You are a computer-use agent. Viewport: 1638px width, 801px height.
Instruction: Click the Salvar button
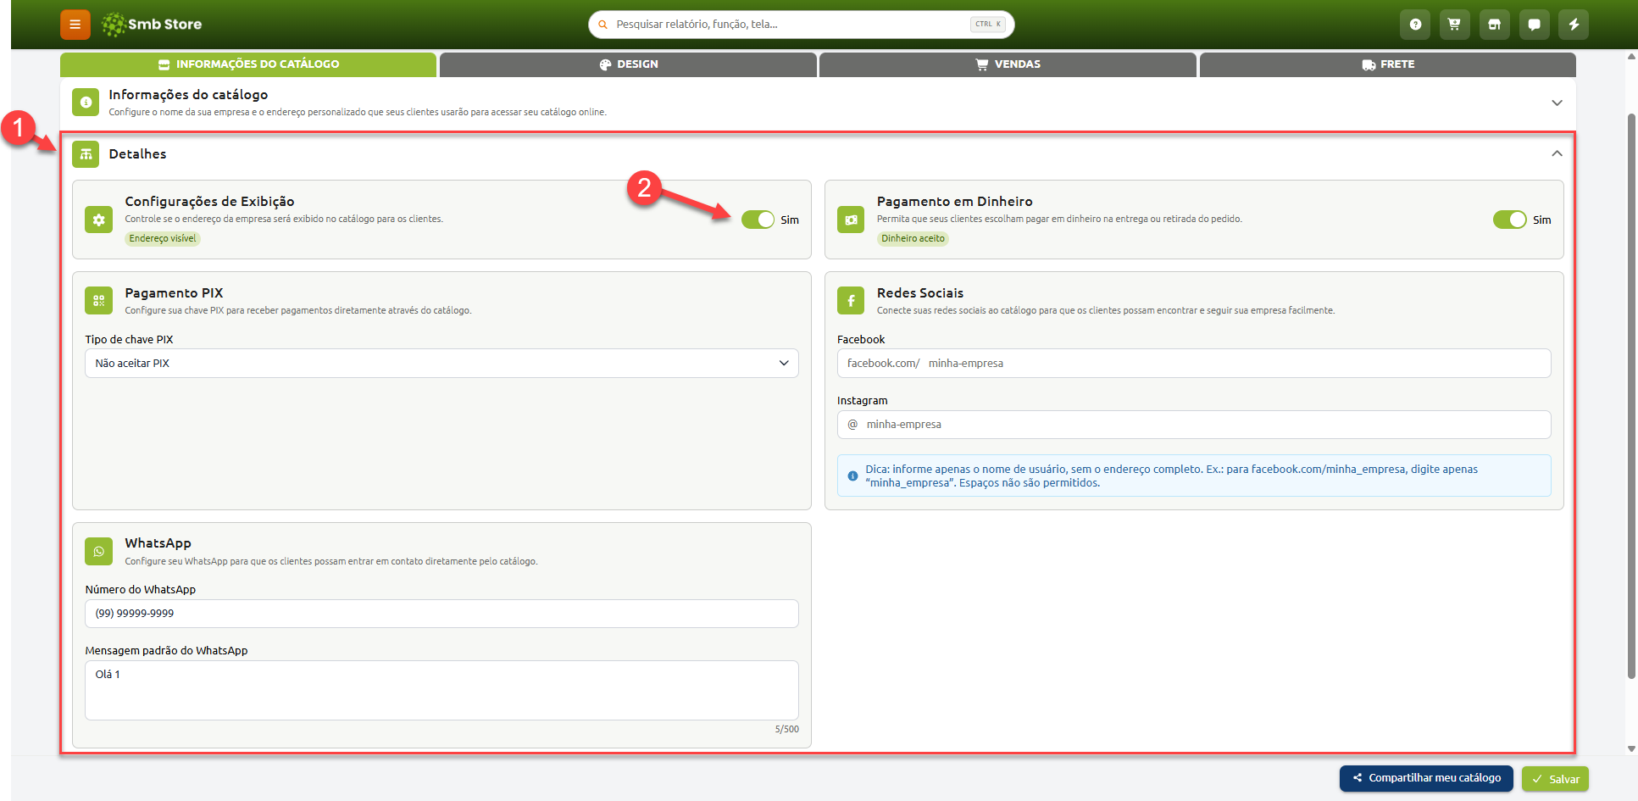tap(1555, 779)
